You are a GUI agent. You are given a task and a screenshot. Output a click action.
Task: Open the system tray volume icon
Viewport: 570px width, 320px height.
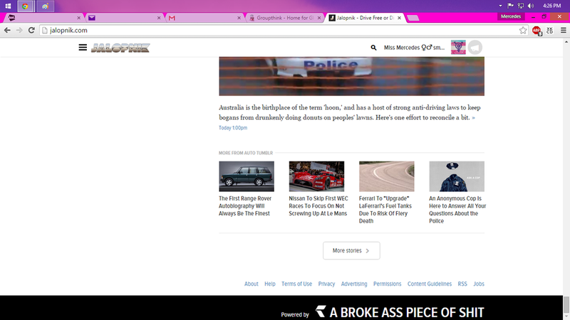tap(531, 6)
